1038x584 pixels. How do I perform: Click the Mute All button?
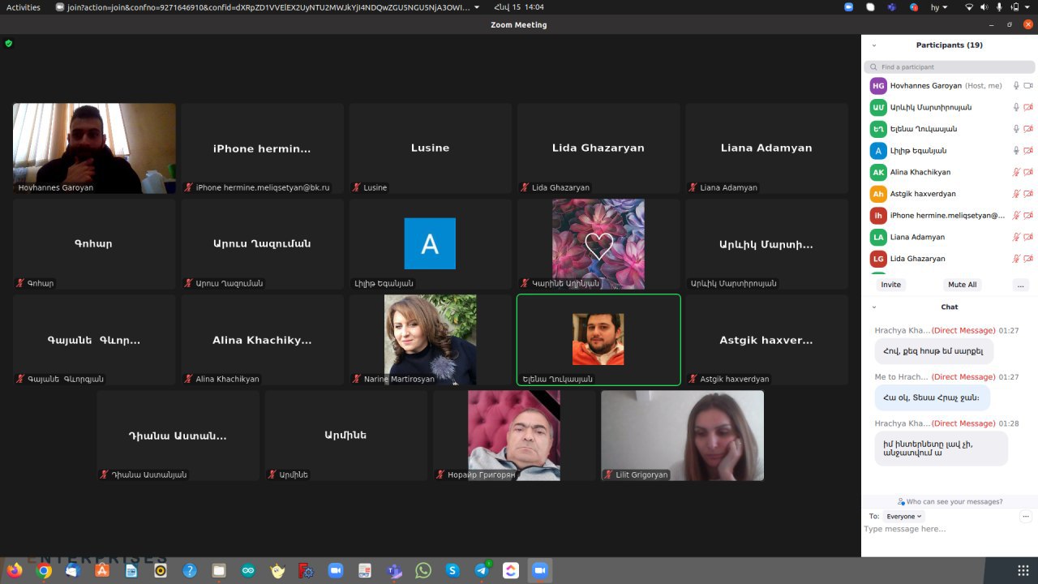[x=963, y=285]
